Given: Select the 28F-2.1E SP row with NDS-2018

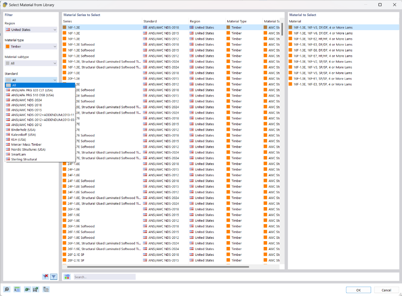Looking at the screenshot, I should (171, 255).
